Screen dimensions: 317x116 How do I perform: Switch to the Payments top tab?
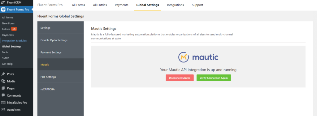(x=121, y=5)
